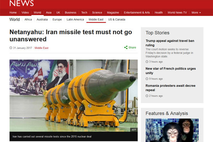Viewport: 213px width, 142px height.
Task: Open the Romania protesters await decree repeal story
Action: (170, 88)
